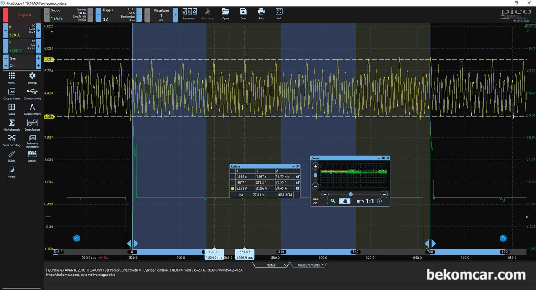Decrease Trigger level with minus
Viewport: 536px width, 290px height.
pyautogui.click(x=98, y=15)
